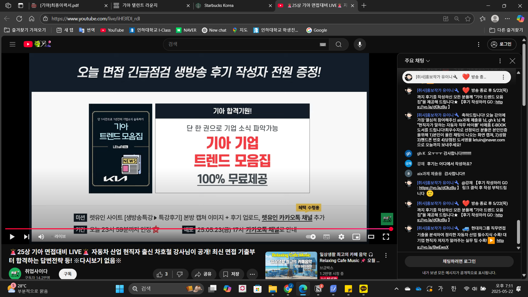
Task: Open the vo.la/dOkzBu link in reply to 강재
Action: tap(437, 188)
